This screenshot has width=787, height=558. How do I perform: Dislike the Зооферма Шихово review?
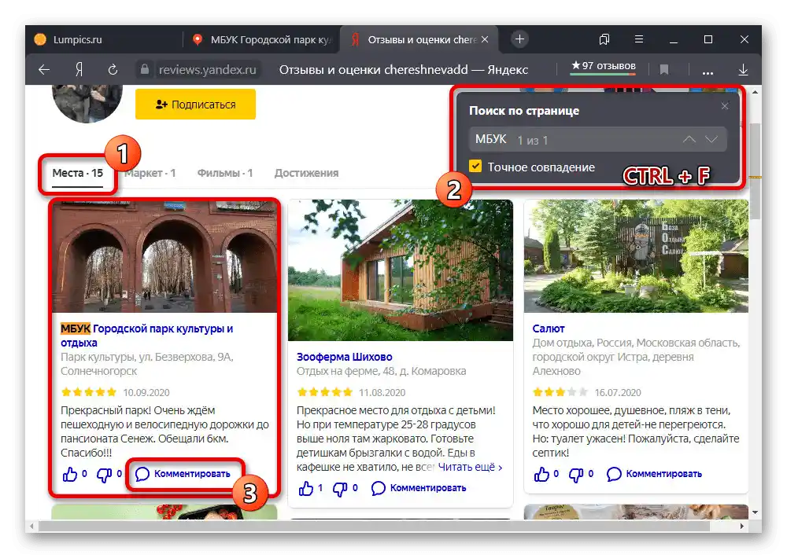[340, 488]
